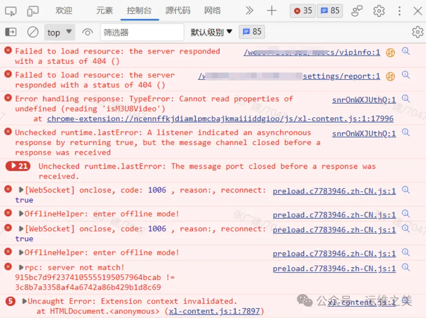Click the magnifier icon next to the vipinfo error
Image resolution: width=426 pixels, height=318 pixels.
click(x=406, y=51)
